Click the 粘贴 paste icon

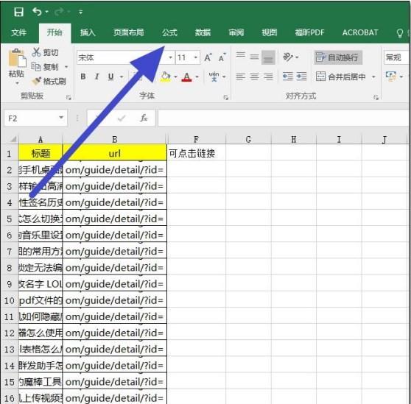point(17,58)
